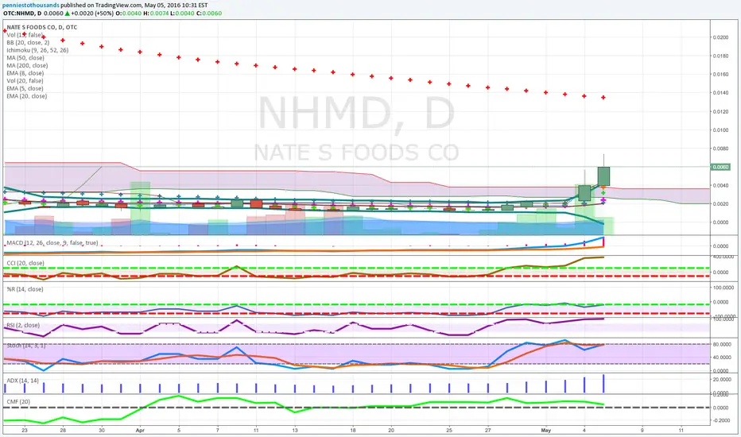Click the MACD (12, 26, close, 9) pane label

click(52, 243)
